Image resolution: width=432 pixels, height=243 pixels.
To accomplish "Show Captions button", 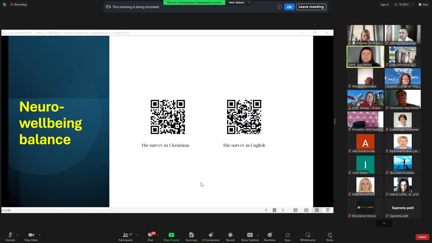I will [250, 237].
